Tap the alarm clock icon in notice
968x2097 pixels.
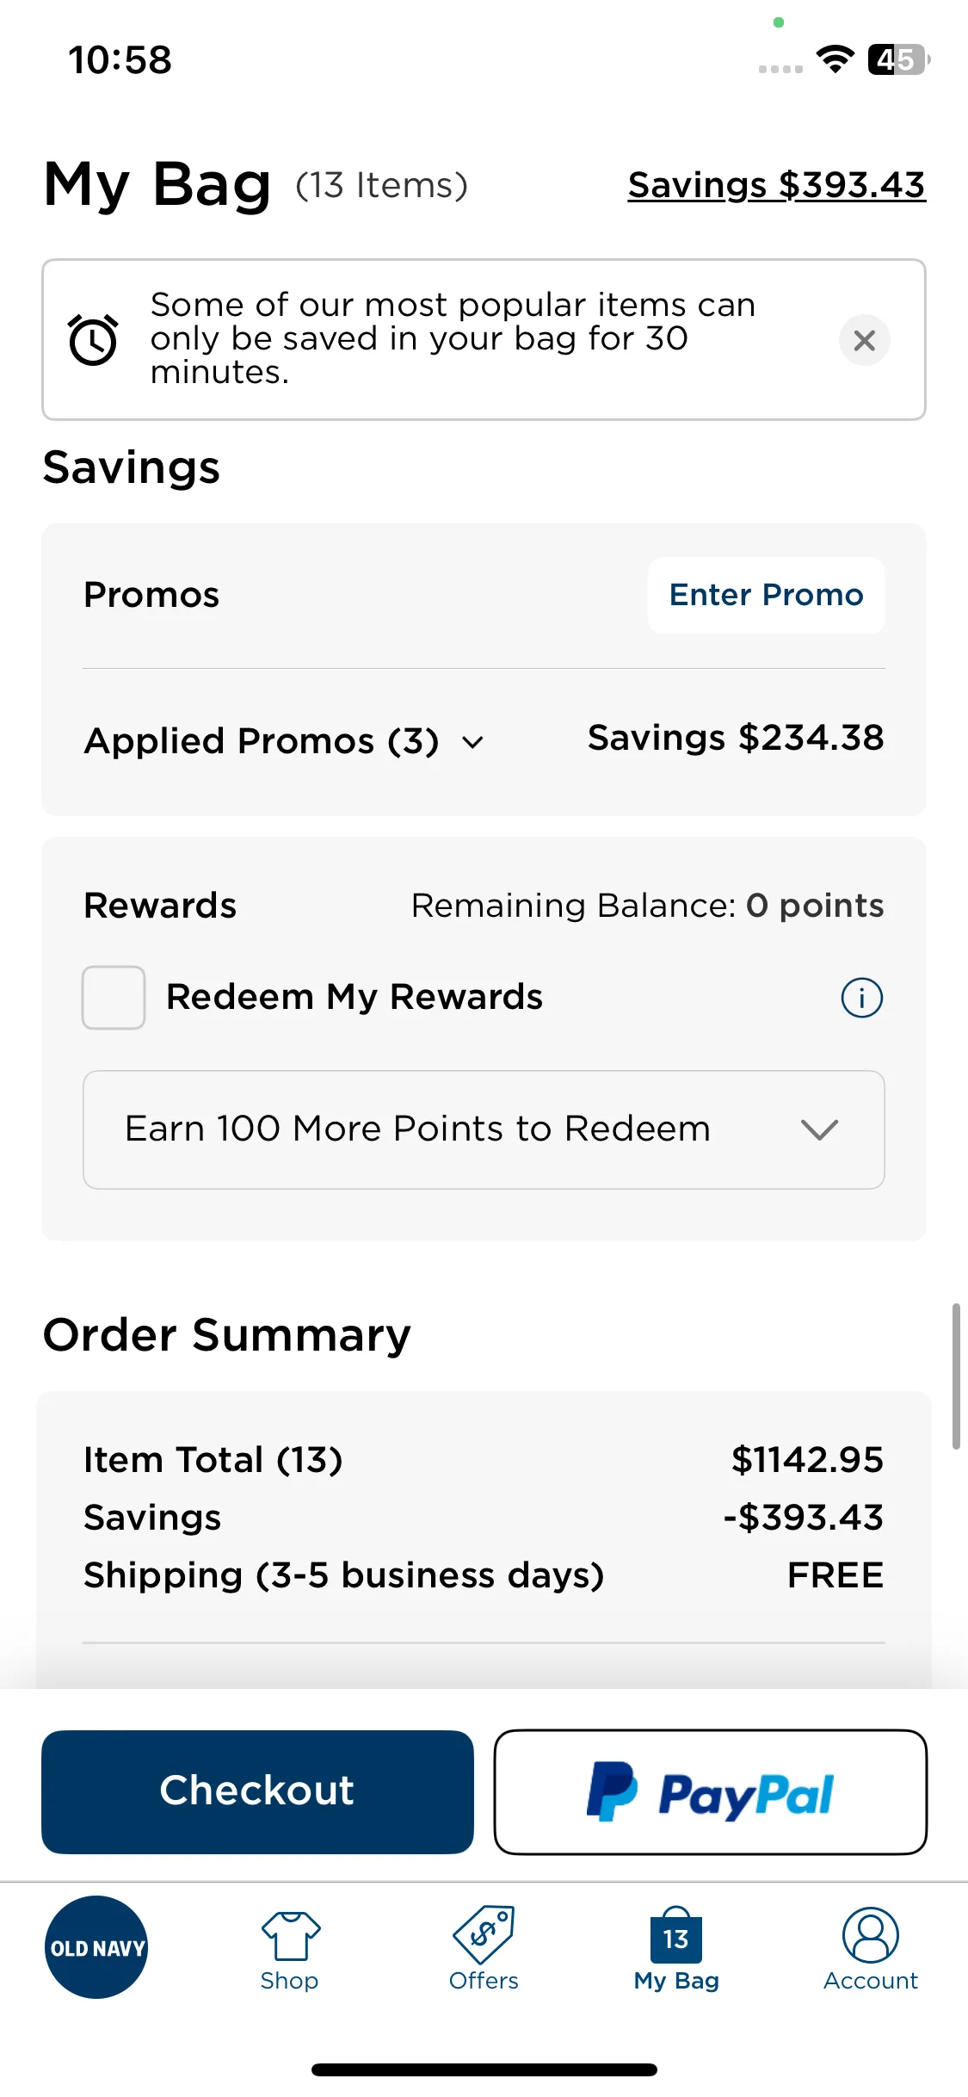click(x=93, y=340)
